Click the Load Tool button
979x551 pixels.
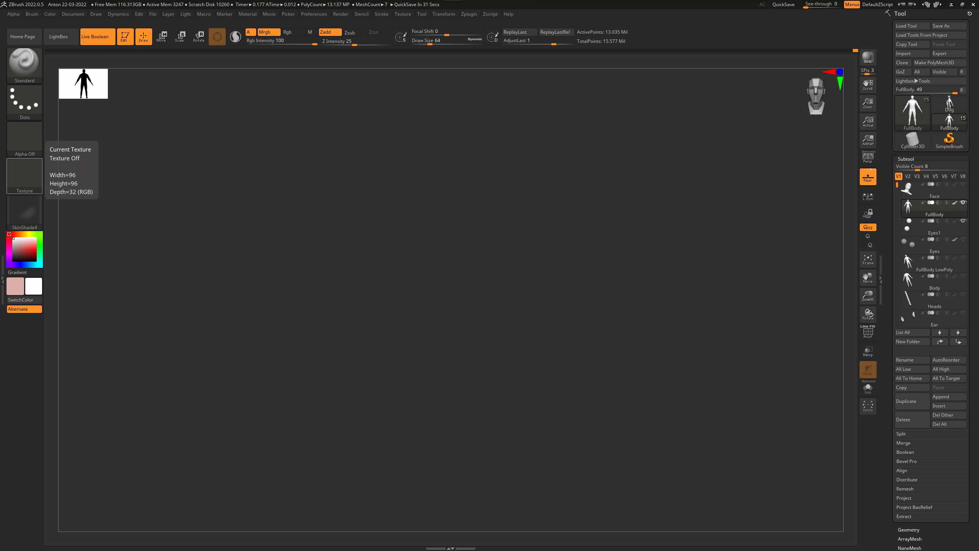pos(912,26)
